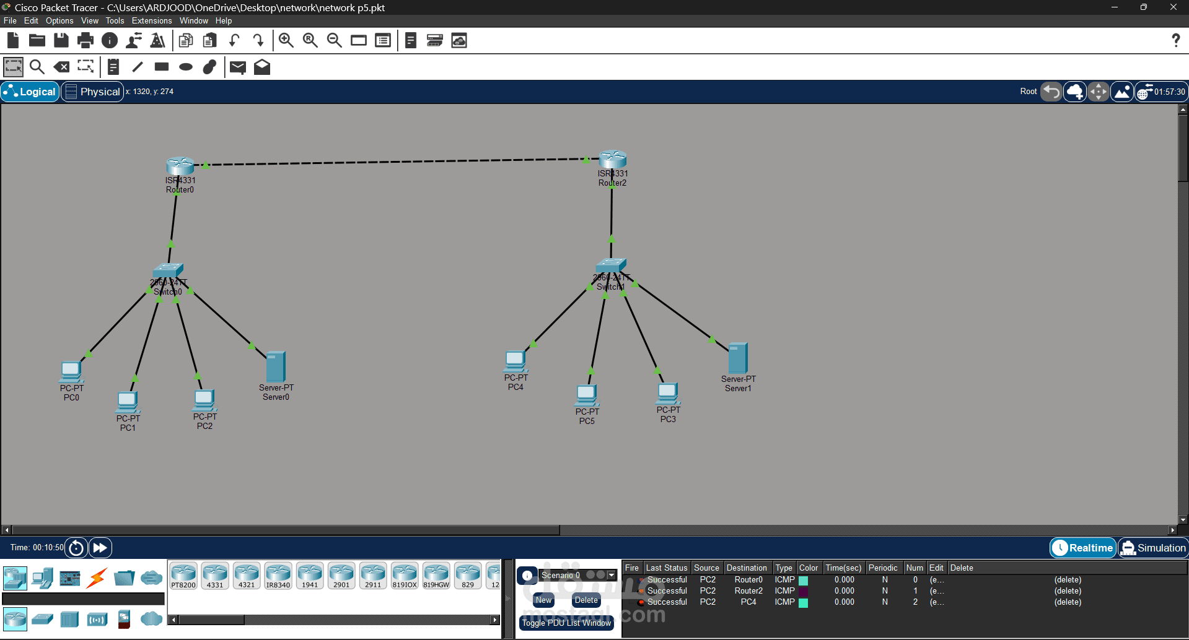Delete the PC2 to Router2 PDU
The image size is (1189, 640).
[1068, 591]
